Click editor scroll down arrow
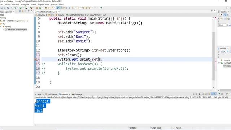Viewport: 231px width, 130px height. coord(213,87)
